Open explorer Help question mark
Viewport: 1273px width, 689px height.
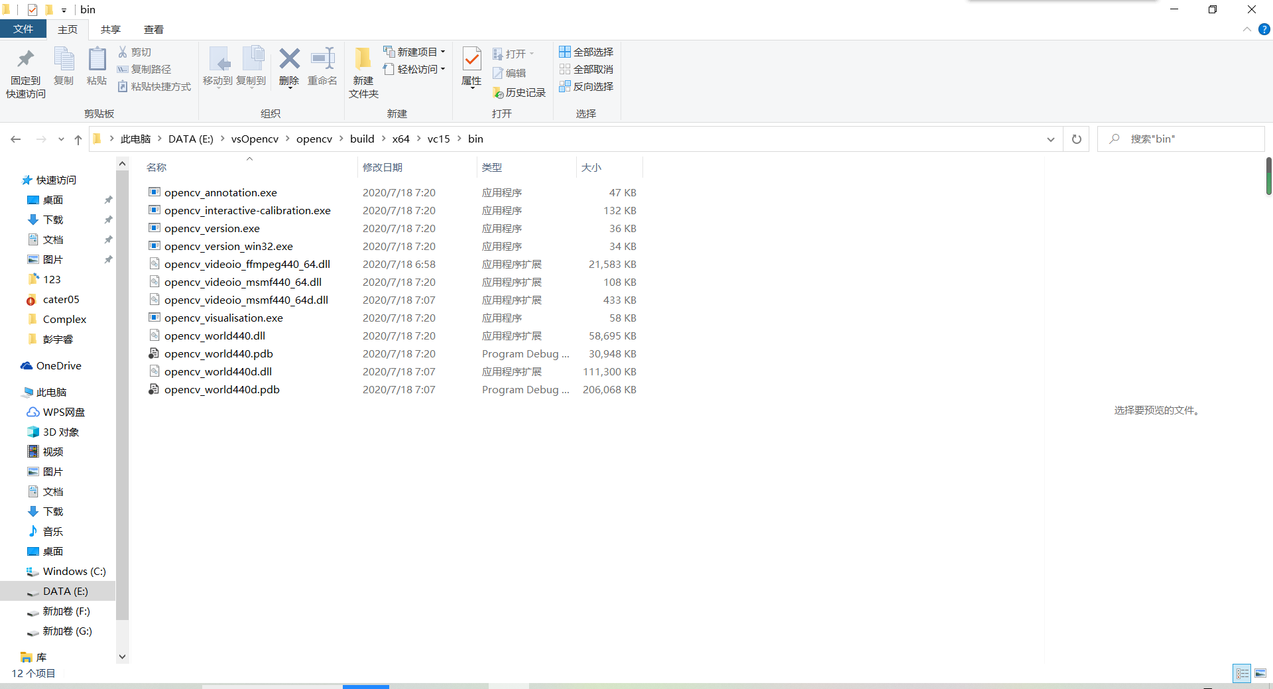click(1264, 29)
